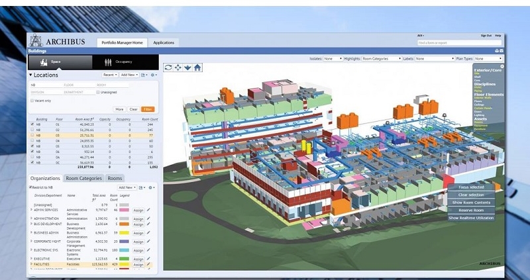Check floor 04 of building NB
The width and height of the screenshot is (530, 280).
tap(32, 140)
